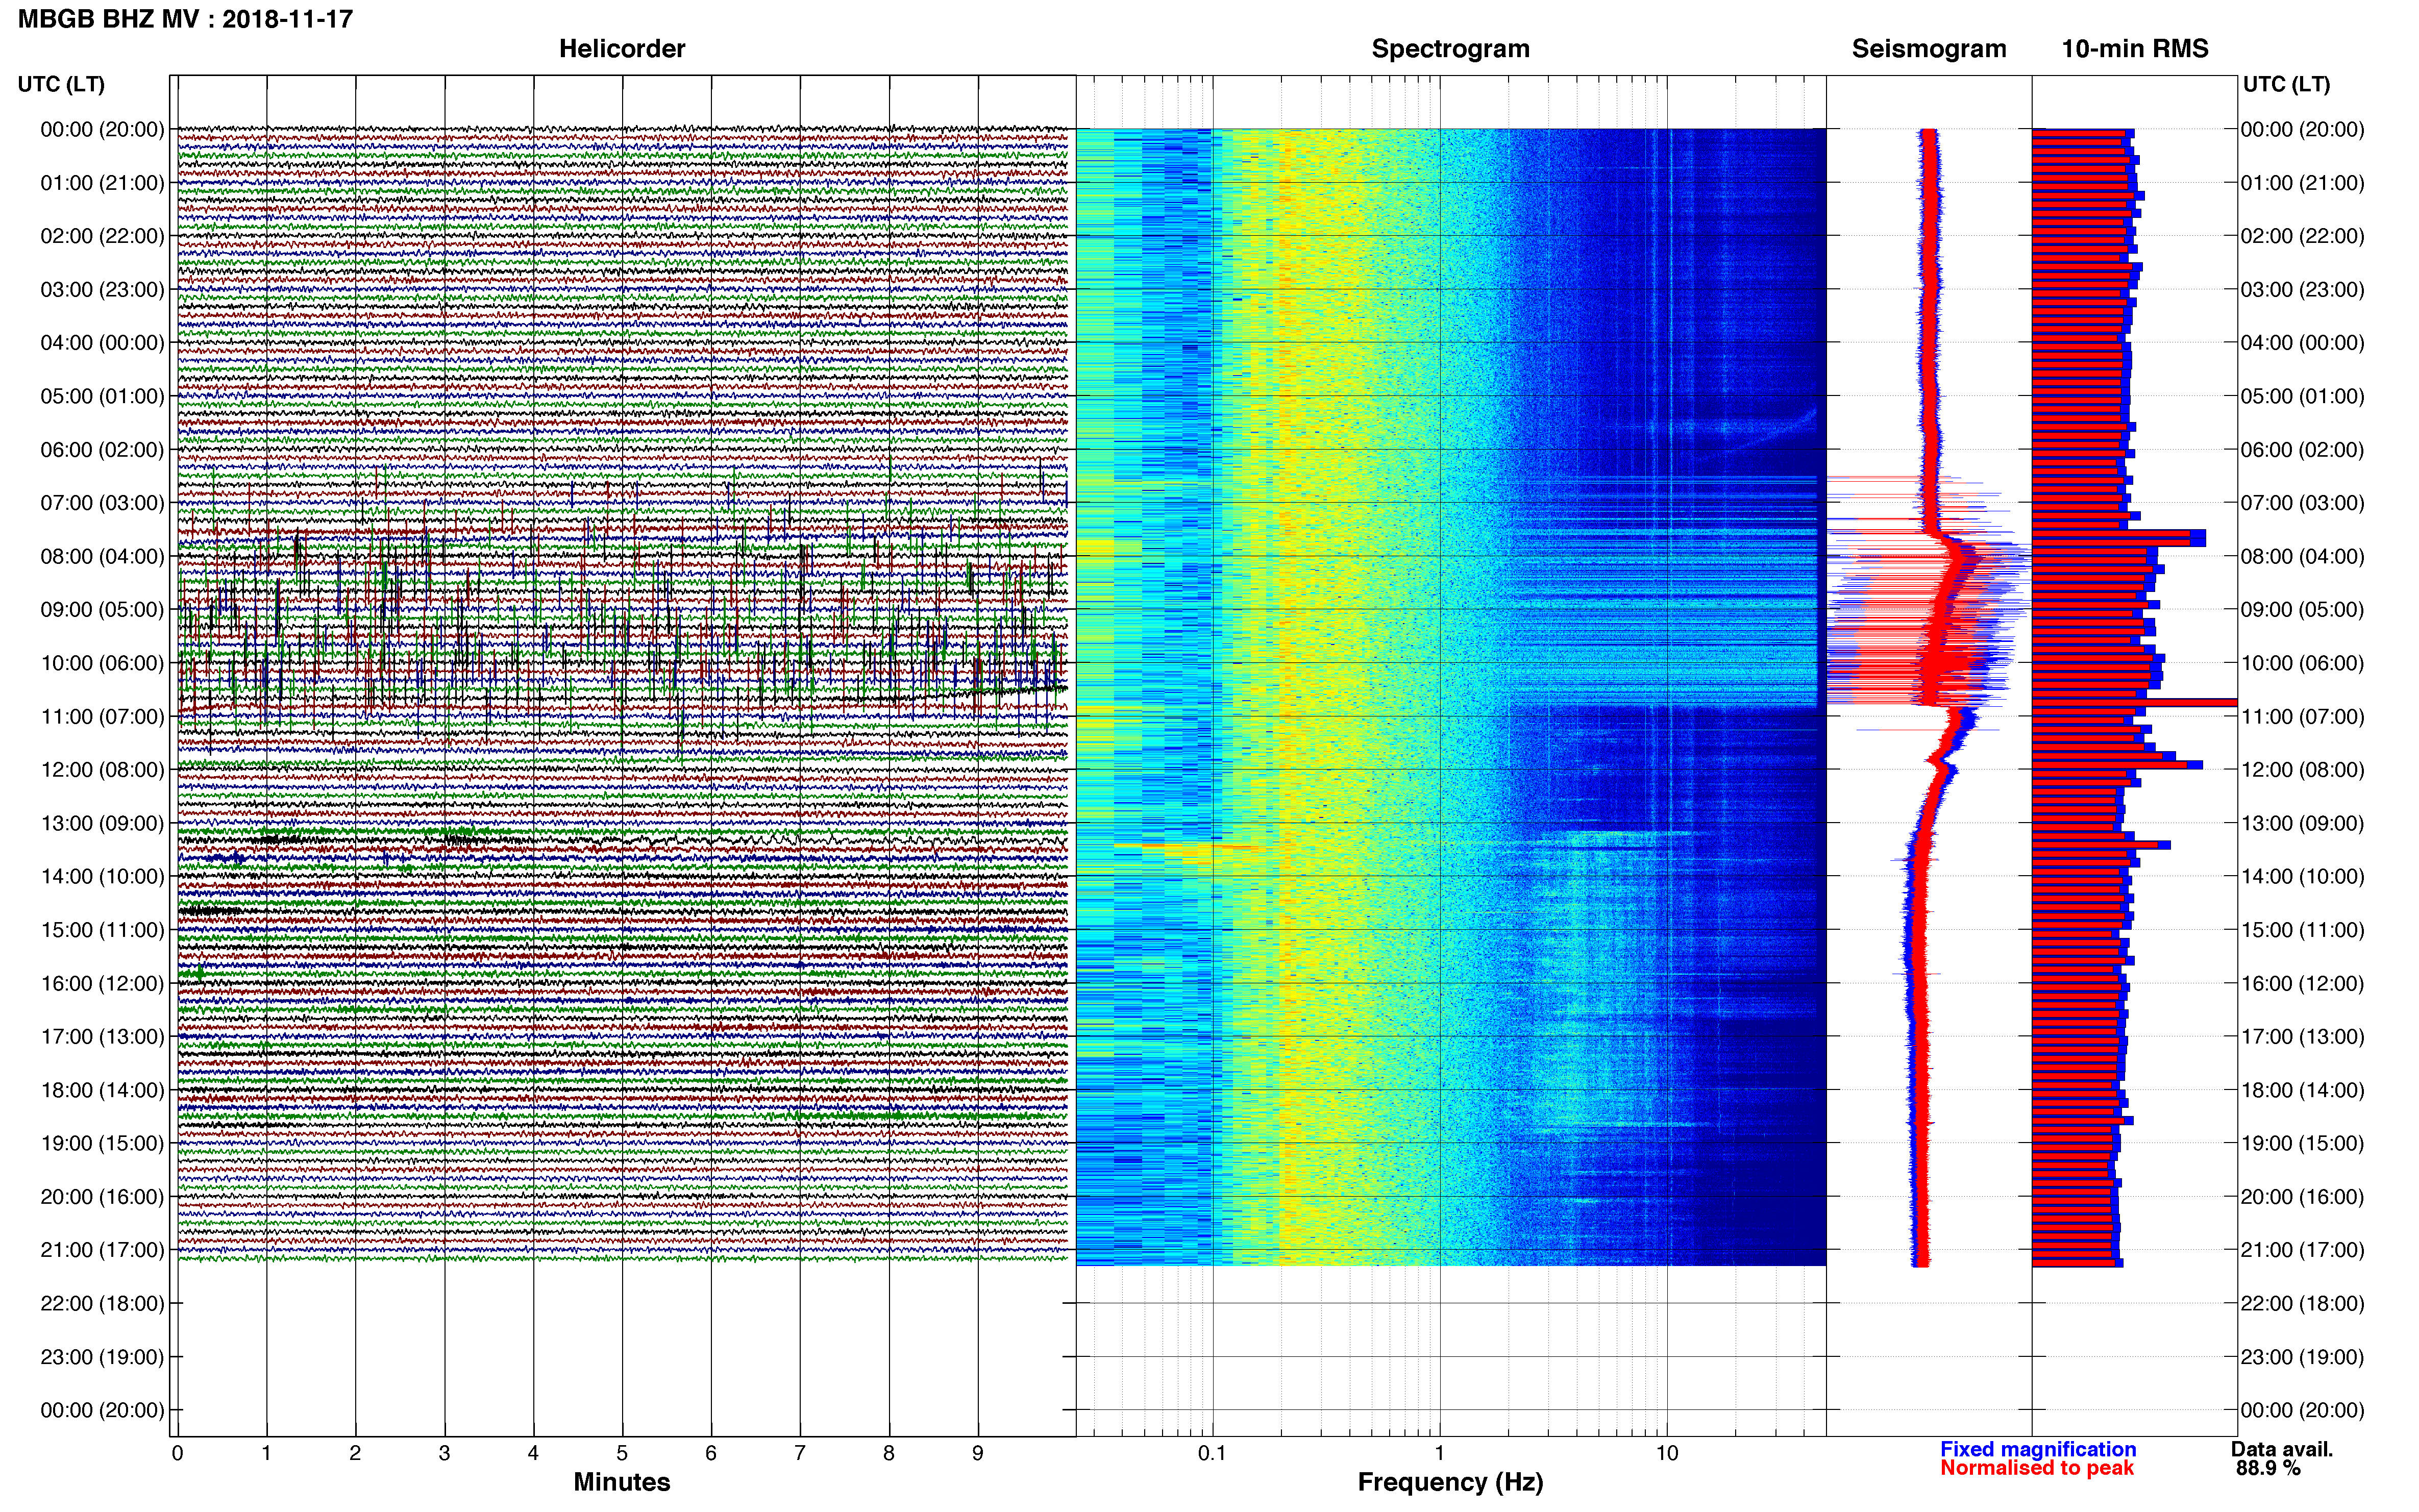Click the left time label '21:00 (17:00)'
The height and width of the screenshot is (1512, 2419).
click(x=102, y=1250)
